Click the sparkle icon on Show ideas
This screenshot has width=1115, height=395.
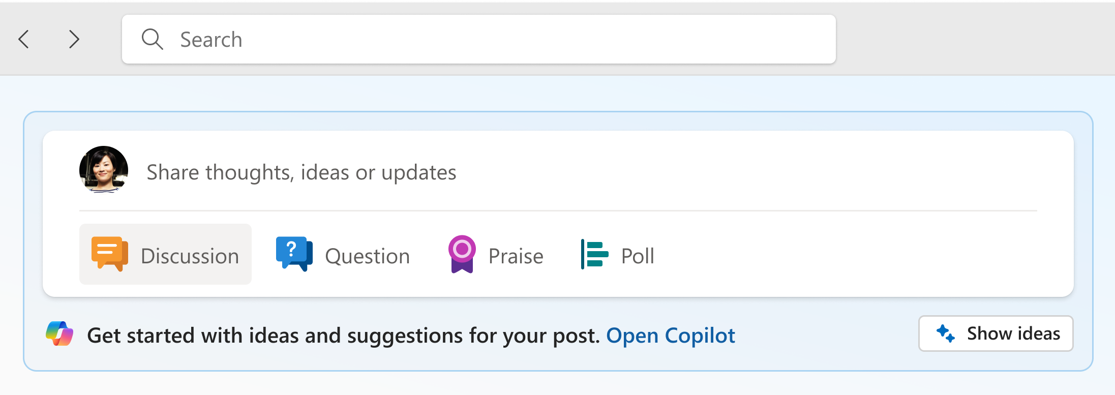[x=946, y=333]
